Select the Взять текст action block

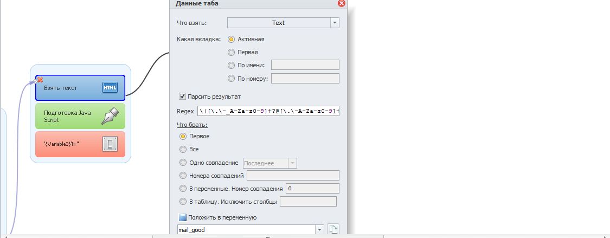point(80,88)
